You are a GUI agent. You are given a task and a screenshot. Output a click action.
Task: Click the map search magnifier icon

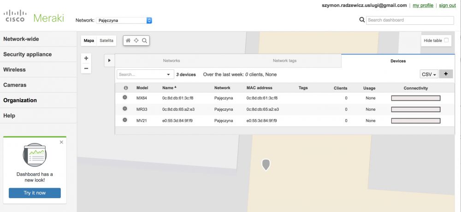(144, 40)
